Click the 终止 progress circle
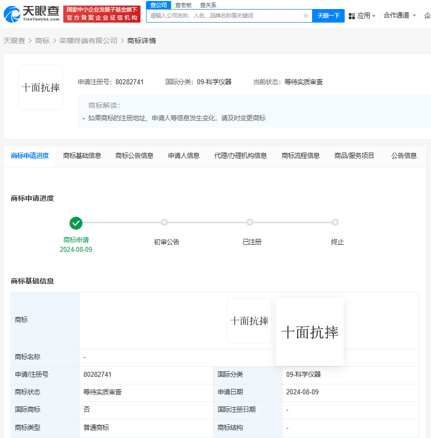Screen dimensions: 431x438 click(x=335, y=222)
